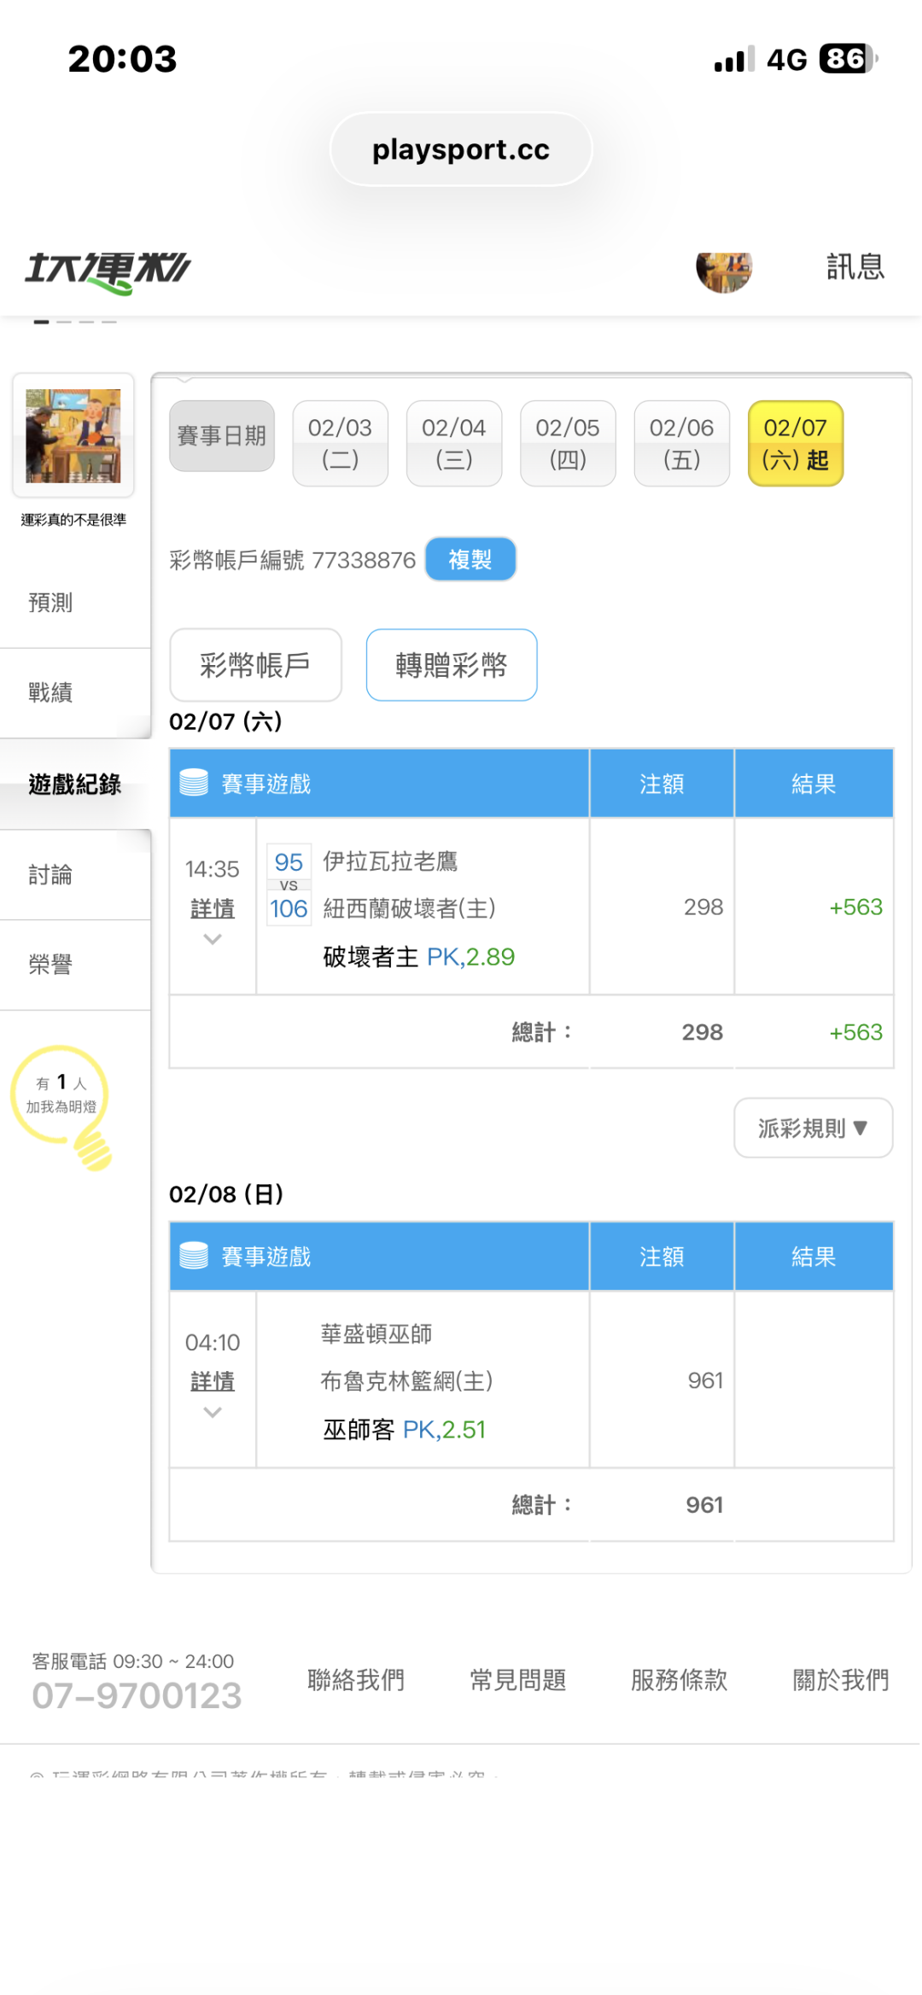922x1995 pixels.
Task: Click the coin stack icon for 02/07
Action: [x=194, y=782]
